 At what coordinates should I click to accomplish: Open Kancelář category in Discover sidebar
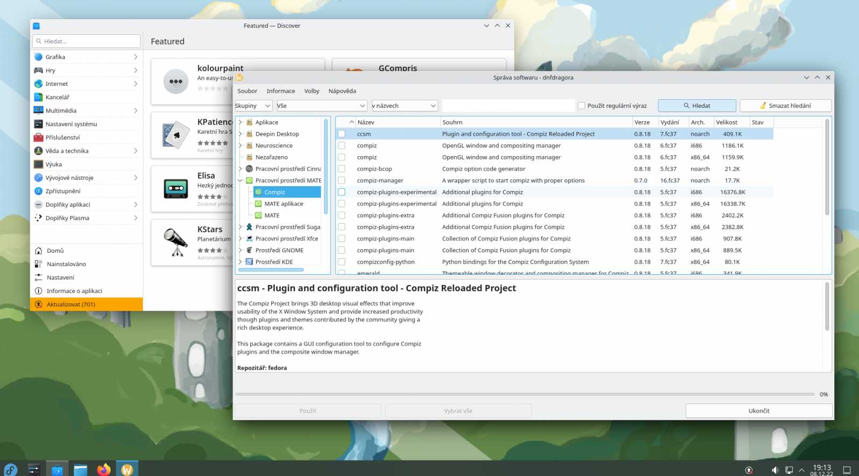[86, 97]
